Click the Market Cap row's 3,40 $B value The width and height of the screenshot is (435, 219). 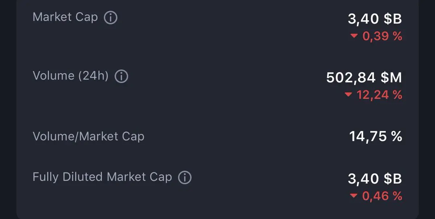[375, 19]
